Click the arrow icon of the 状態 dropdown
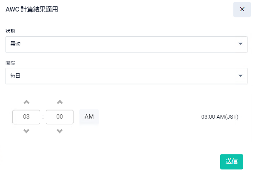Screen dimensions: 253x186 (x=241, y=44)
